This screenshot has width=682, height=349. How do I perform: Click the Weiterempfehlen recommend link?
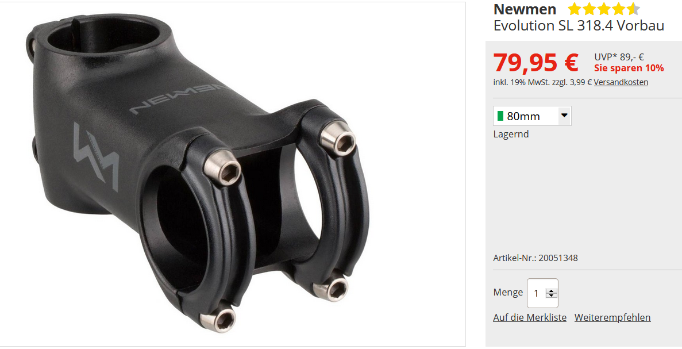point(612,317)
